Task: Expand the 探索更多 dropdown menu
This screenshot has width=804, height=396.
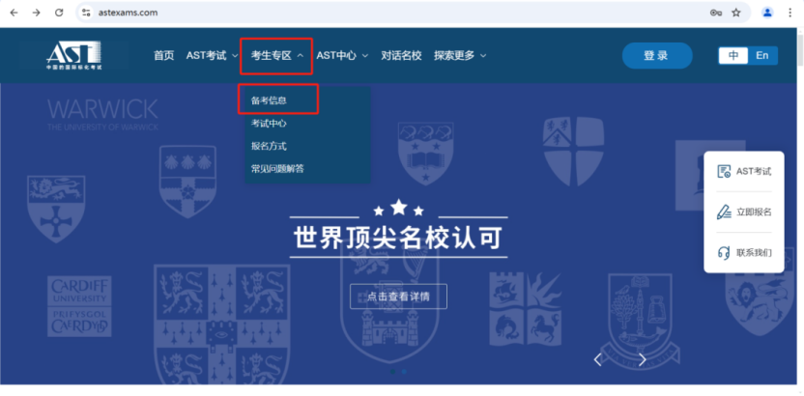Action: pos(460,56)
